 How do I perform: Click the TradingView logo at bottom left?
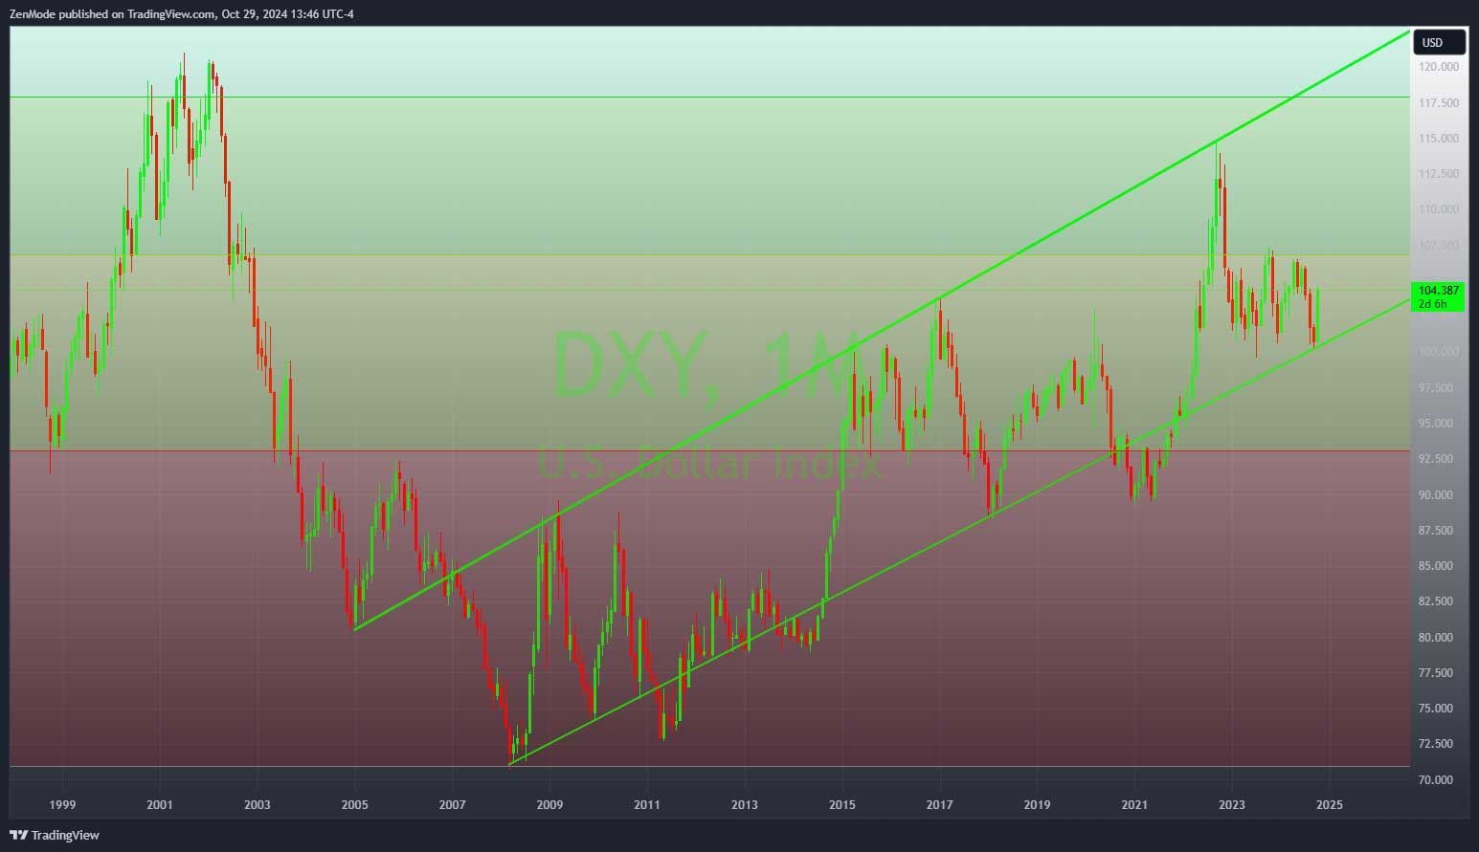coord(54,835)
